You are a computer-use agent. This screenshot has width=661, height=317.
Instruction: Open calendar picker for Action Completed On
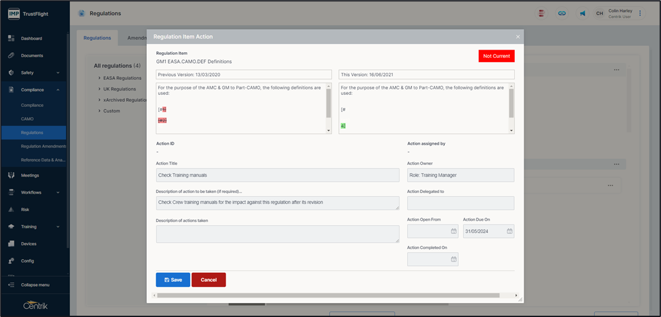click(x=454, y=259)
